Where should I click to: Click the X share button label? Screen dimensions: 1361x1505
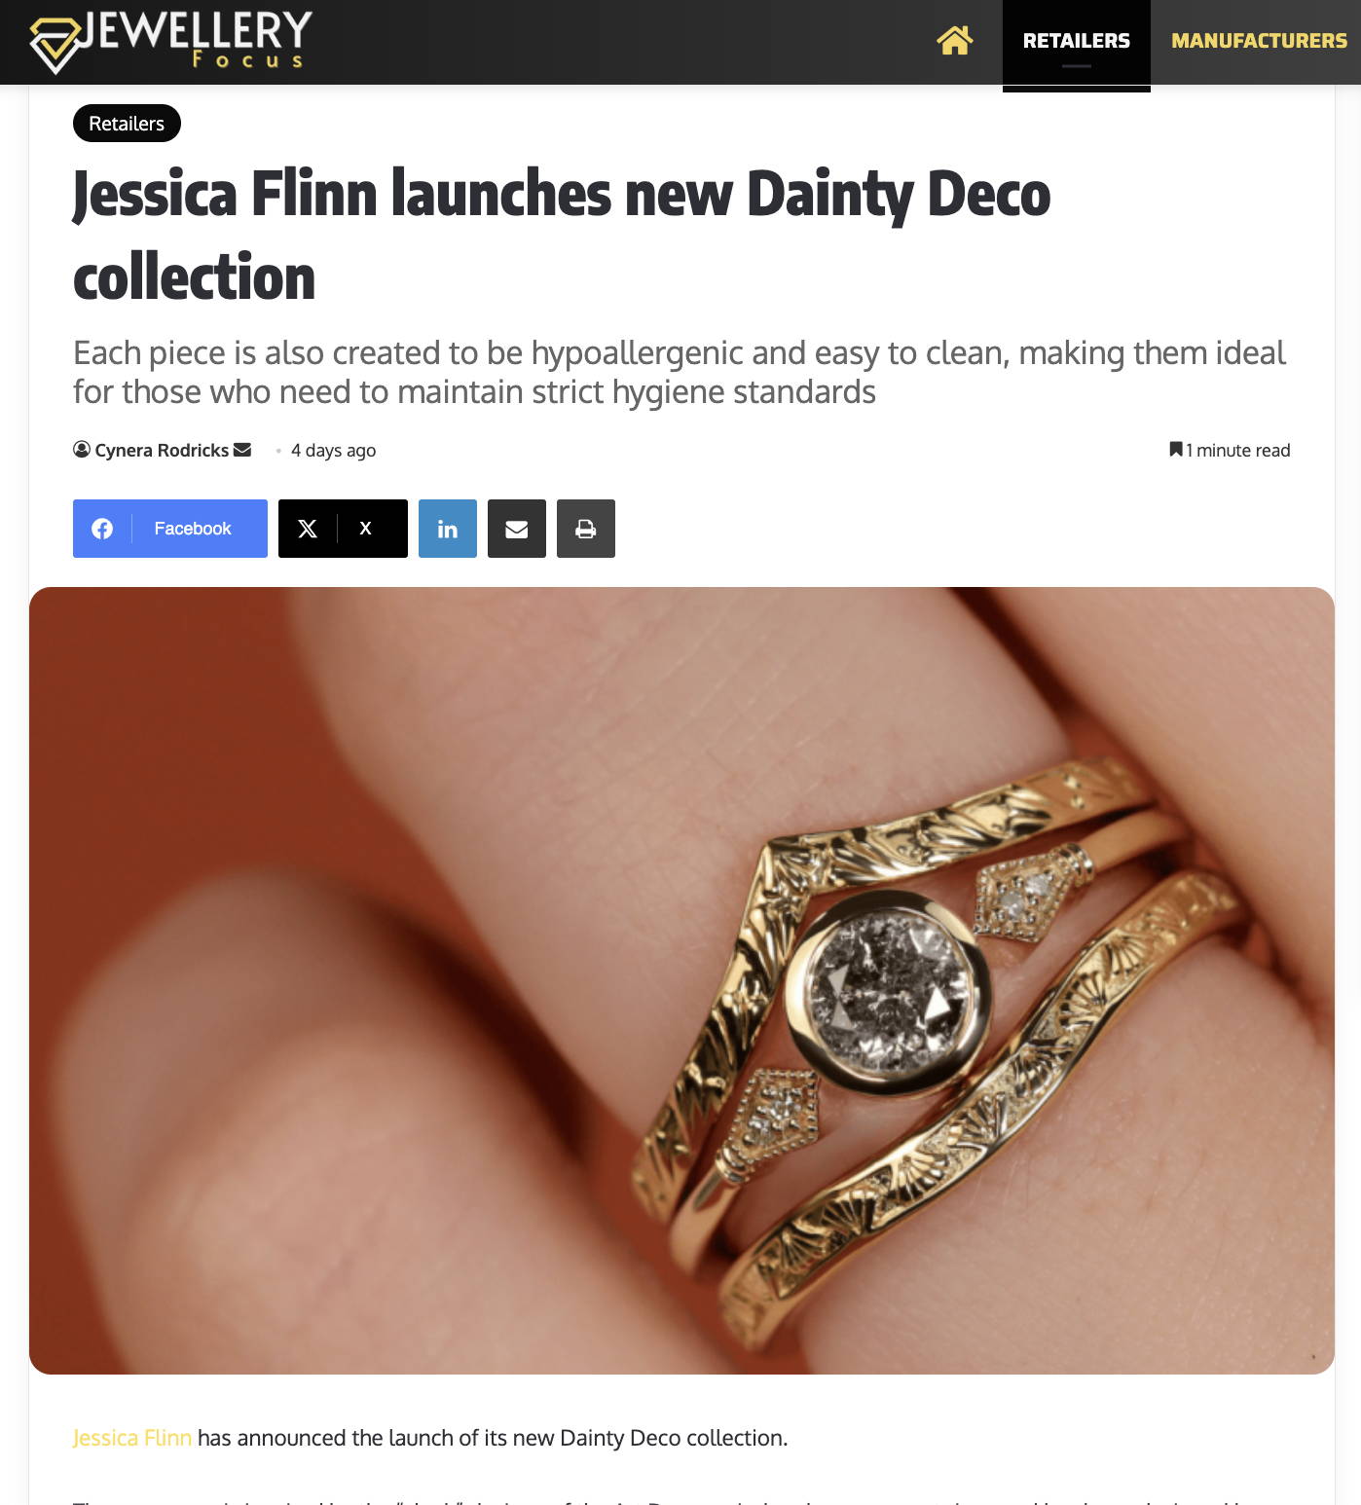pyautogui.click(x=365, y=529)
